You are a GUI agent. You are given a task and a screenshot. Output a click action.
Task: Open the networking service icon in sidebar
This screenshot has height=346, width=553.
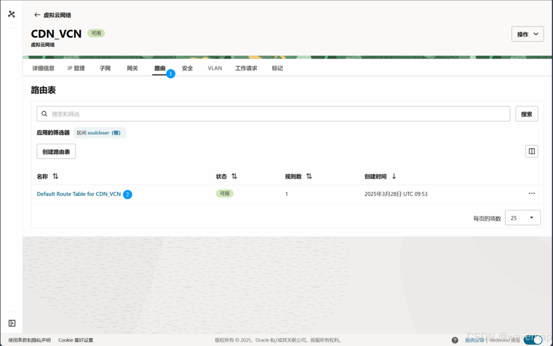click(x=12, y=14)
